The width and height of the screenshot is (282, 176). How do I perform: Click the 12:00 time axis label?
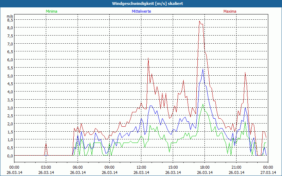tap(141, 167)
